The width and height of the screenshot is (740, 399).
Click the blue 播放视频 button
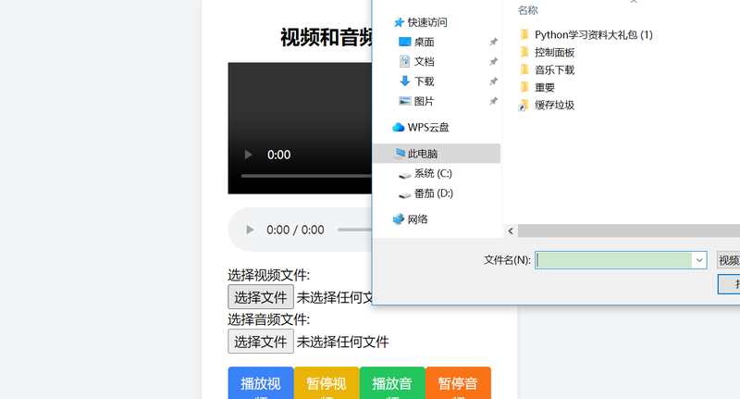pos(261,383)
